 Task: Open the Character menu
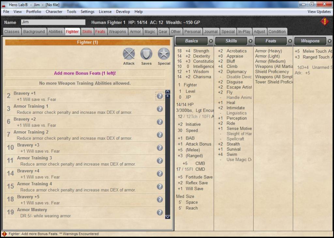(x=54, y=12)
